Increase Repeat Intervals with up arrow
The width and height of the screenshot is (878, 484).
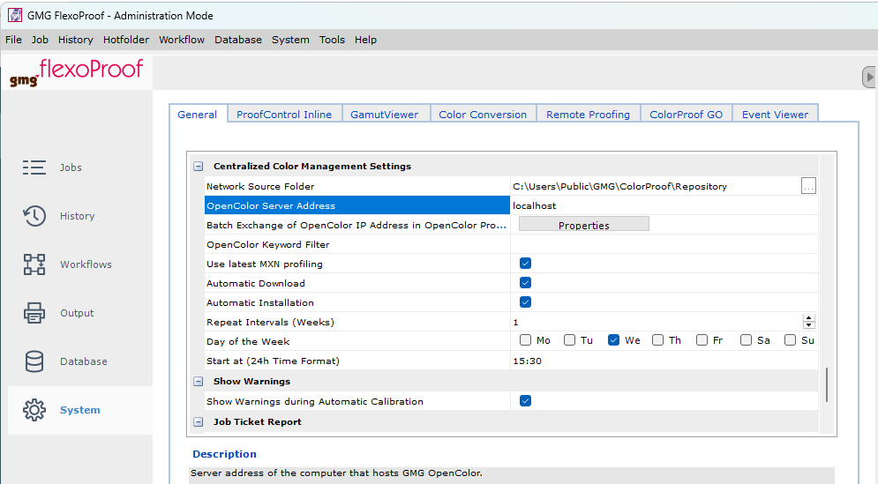[x=808, y=318]
